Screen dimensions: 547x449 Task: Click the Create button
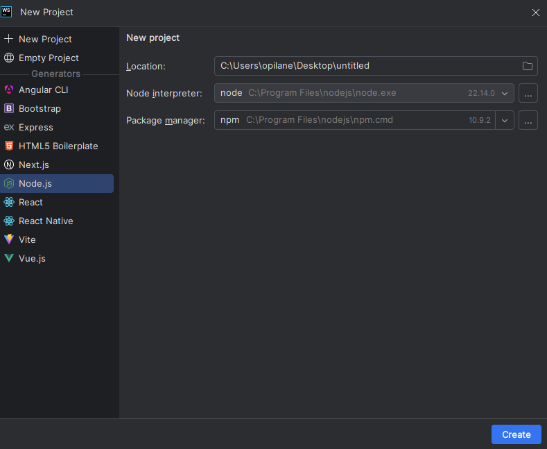click(x=516, y=434)
